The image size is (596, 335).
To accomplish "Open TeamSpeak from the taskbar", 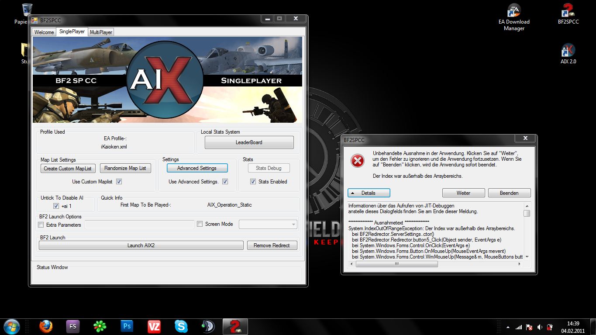I will (x=208, y=326).
